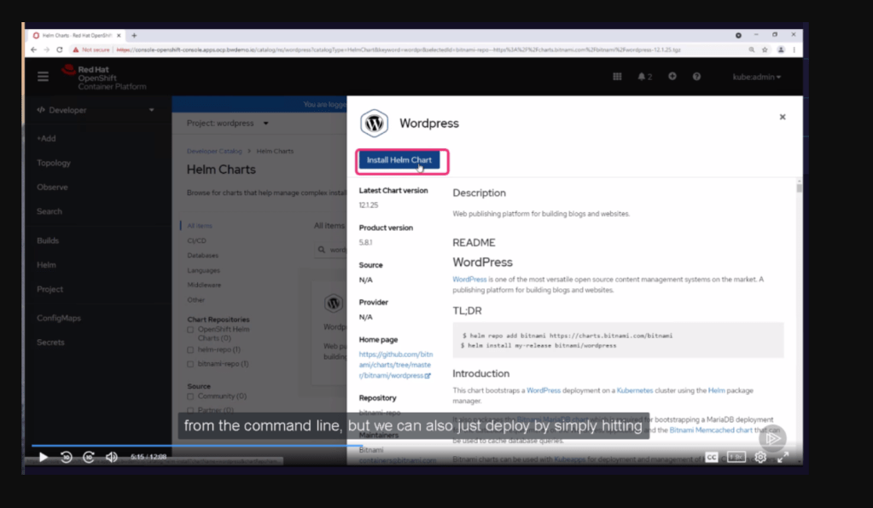The width and height of the screenshot is (873, 508).
Task: Open the browser three-dot menu
Action: pos(794,49)
